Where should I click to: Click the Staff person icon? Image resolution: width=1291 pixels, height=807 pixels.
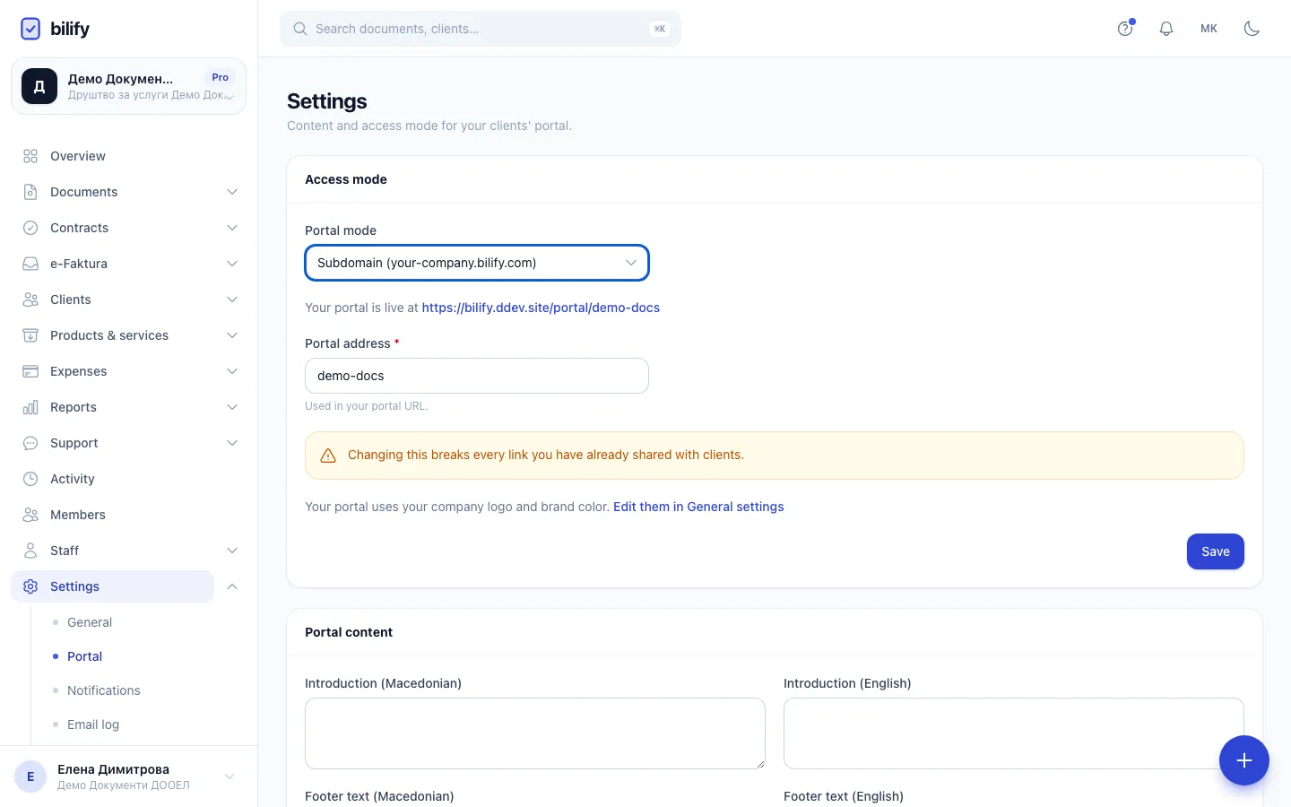(30, 551)
